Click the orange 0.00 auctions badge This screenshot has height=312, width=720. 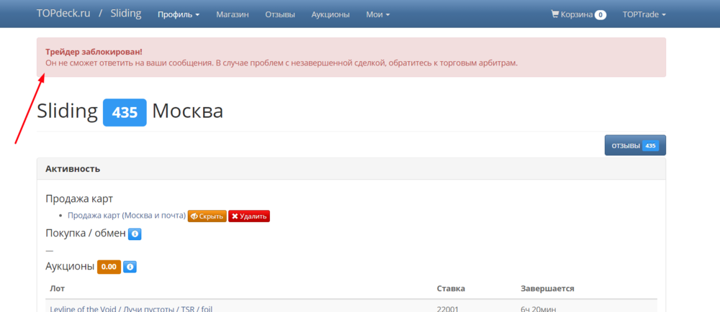(109, 267)
